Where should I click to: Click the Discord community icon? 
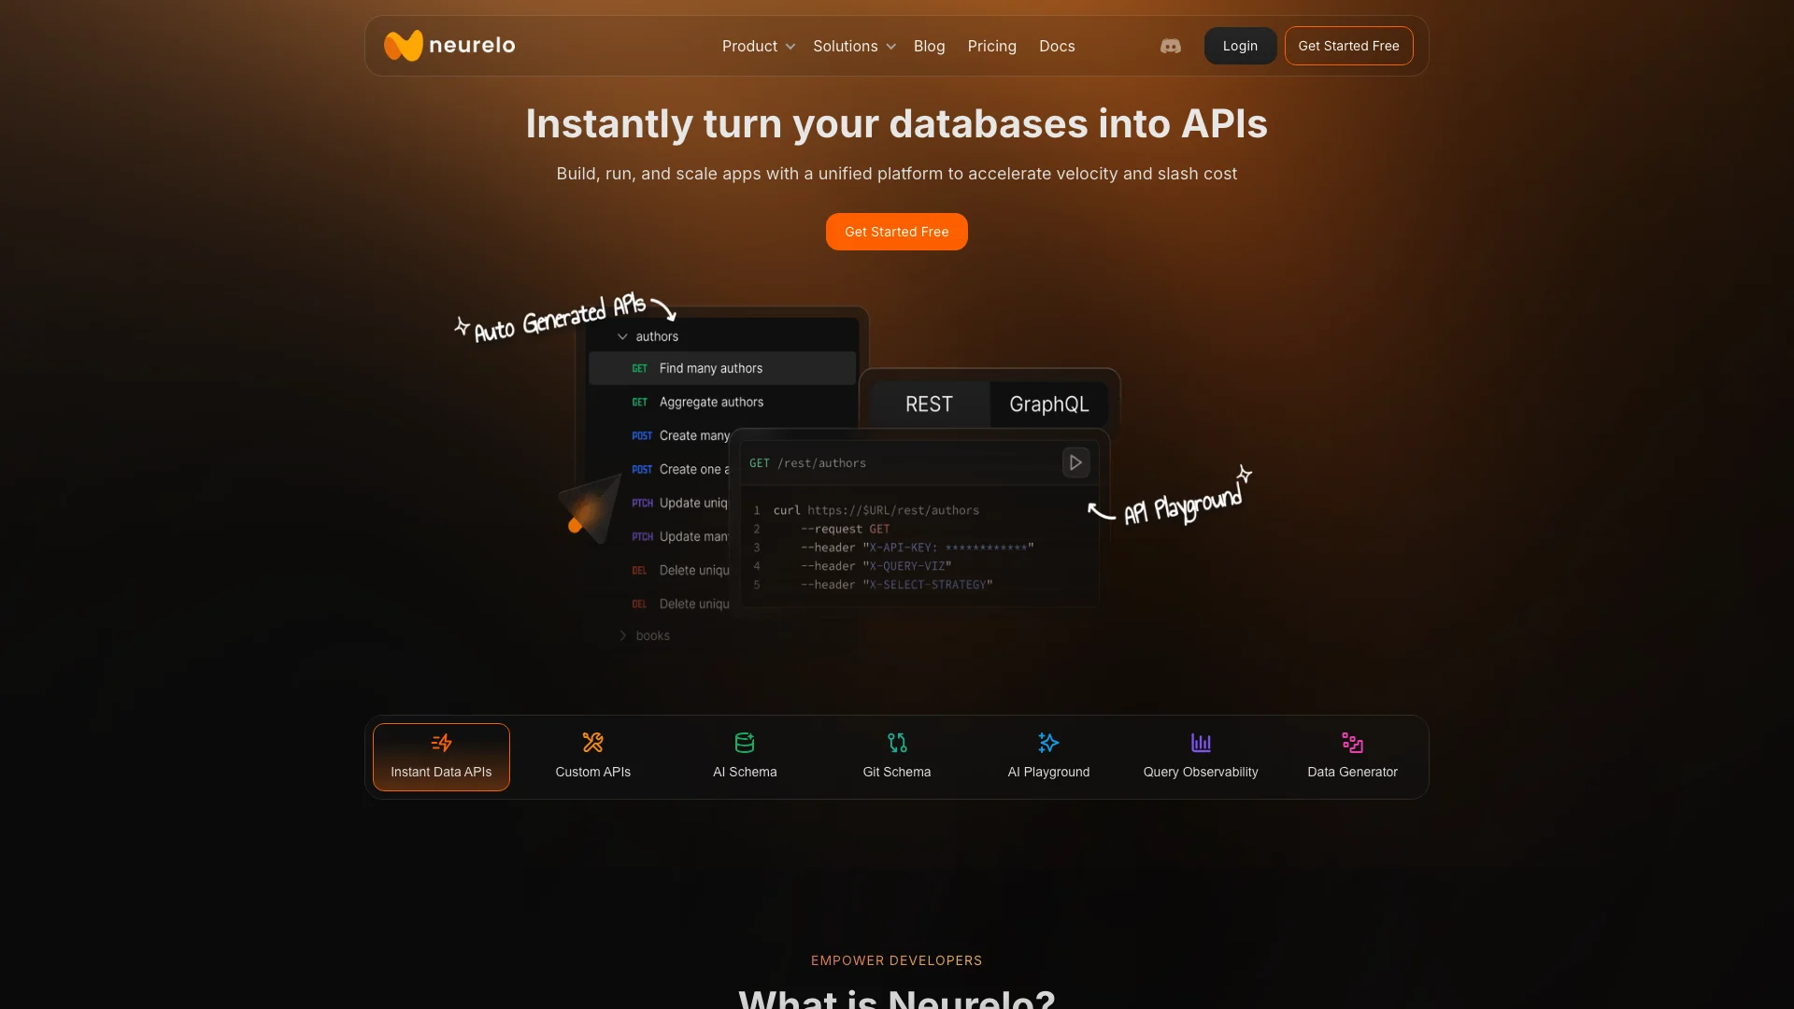click(x=1171, y=46)
